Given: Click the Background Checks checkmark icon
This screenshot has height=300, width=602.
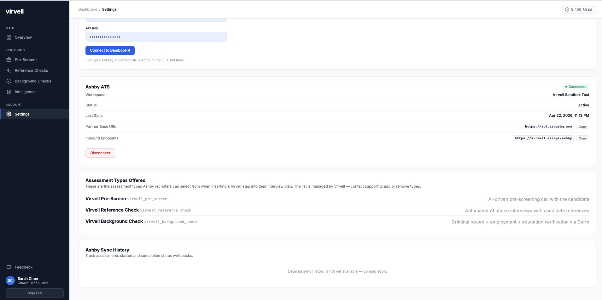Looking at the screenshot, I should click(9, 81).
